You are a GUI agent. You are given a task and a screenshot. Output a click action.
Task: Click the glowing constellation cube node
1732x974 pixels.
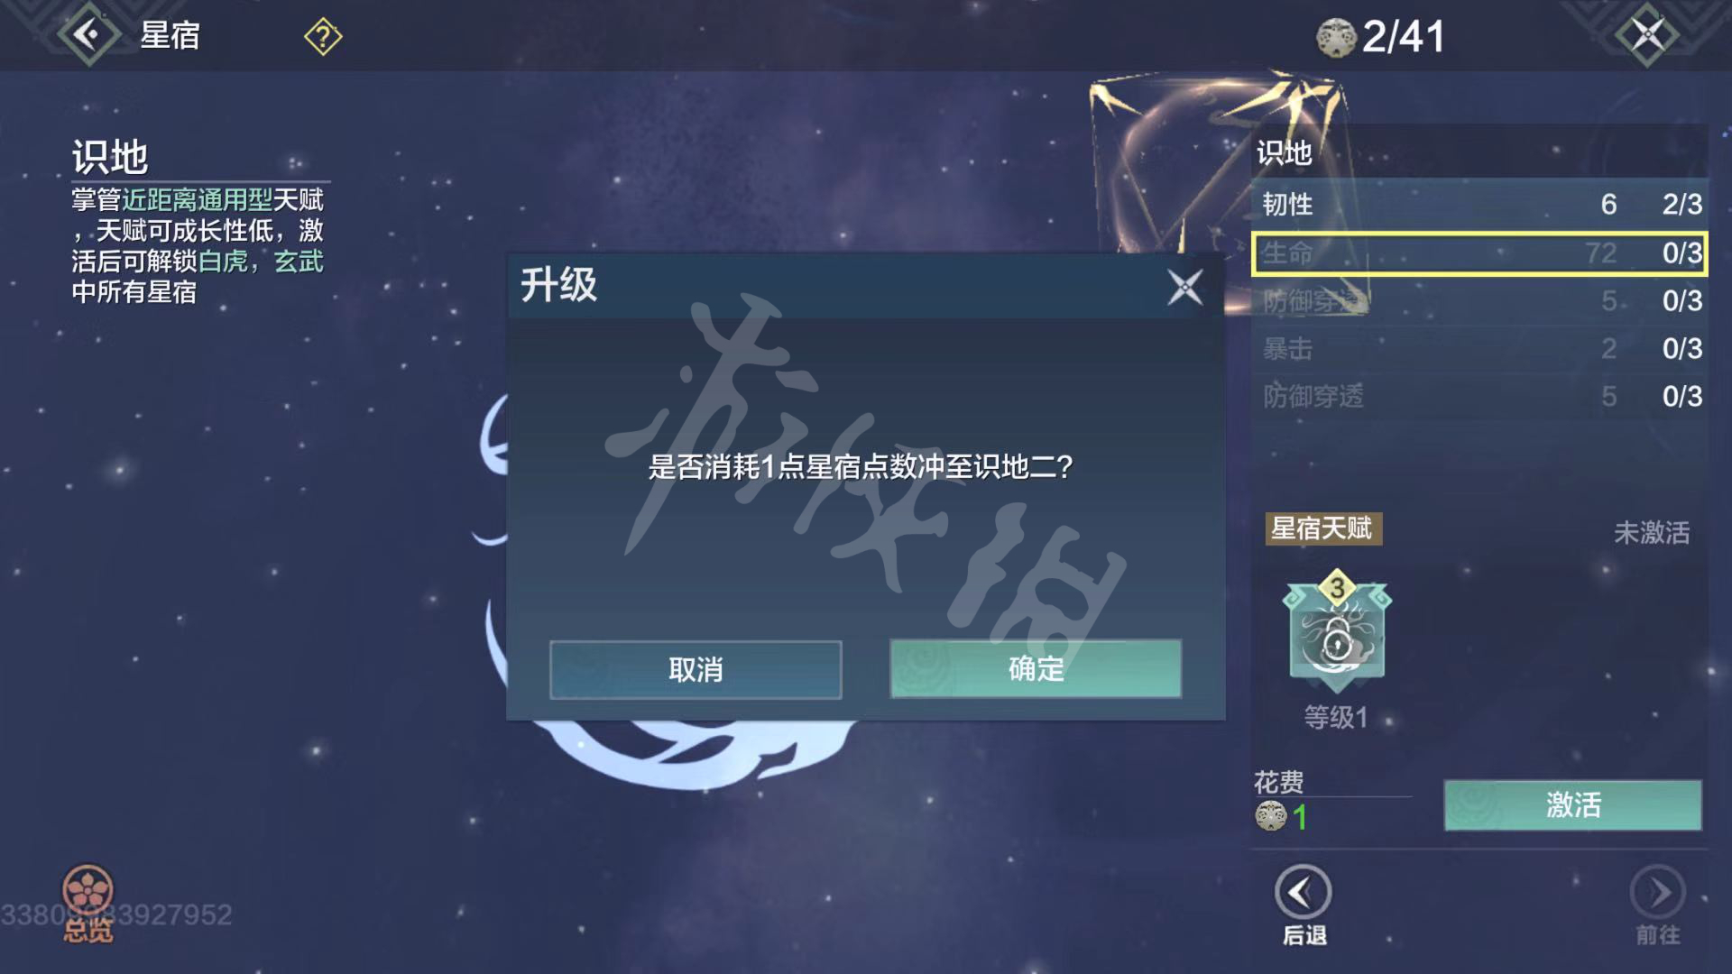click(x=1218, y=167)
